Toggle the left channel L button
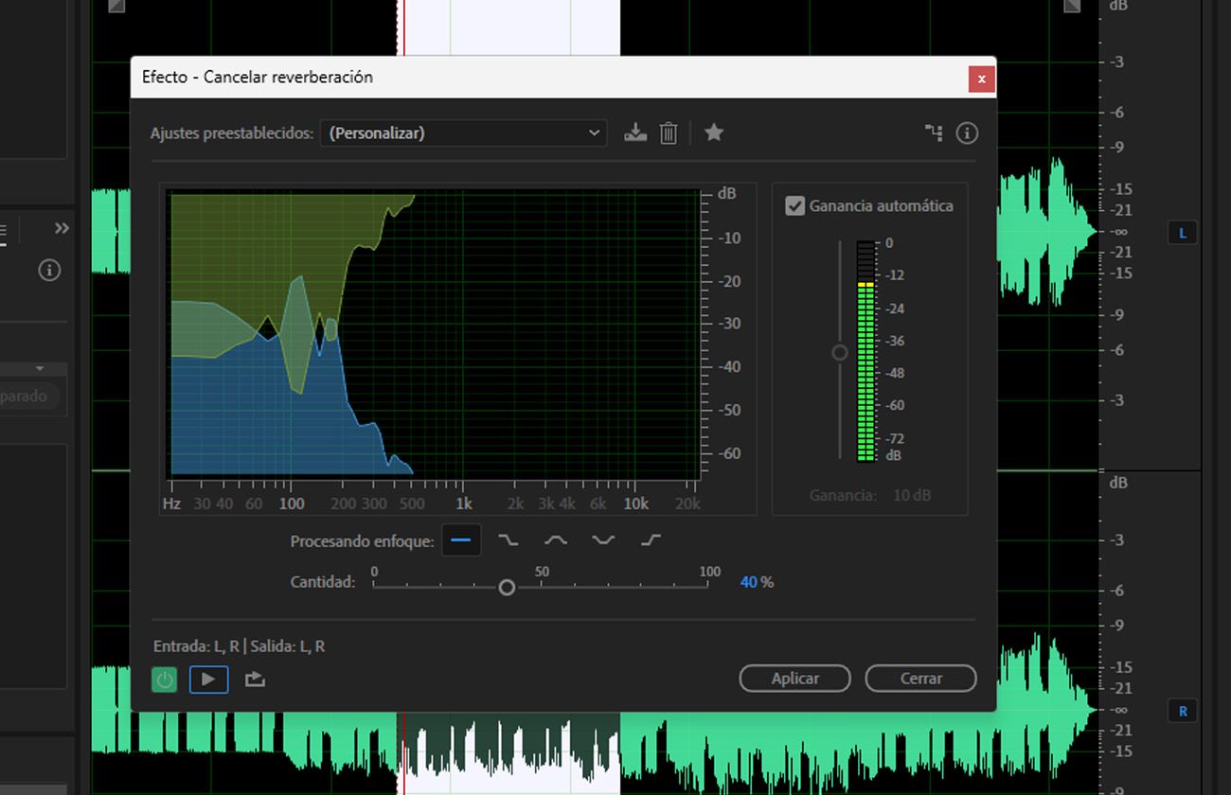 1182,232
